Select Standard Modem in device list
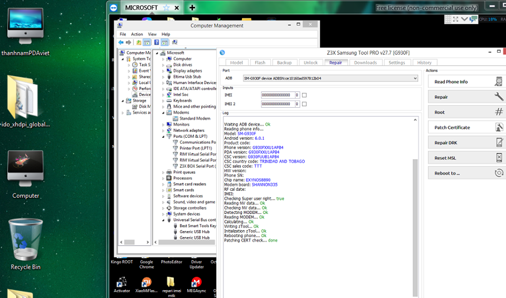Screen dimensions: 506x298 pos(192,118)
